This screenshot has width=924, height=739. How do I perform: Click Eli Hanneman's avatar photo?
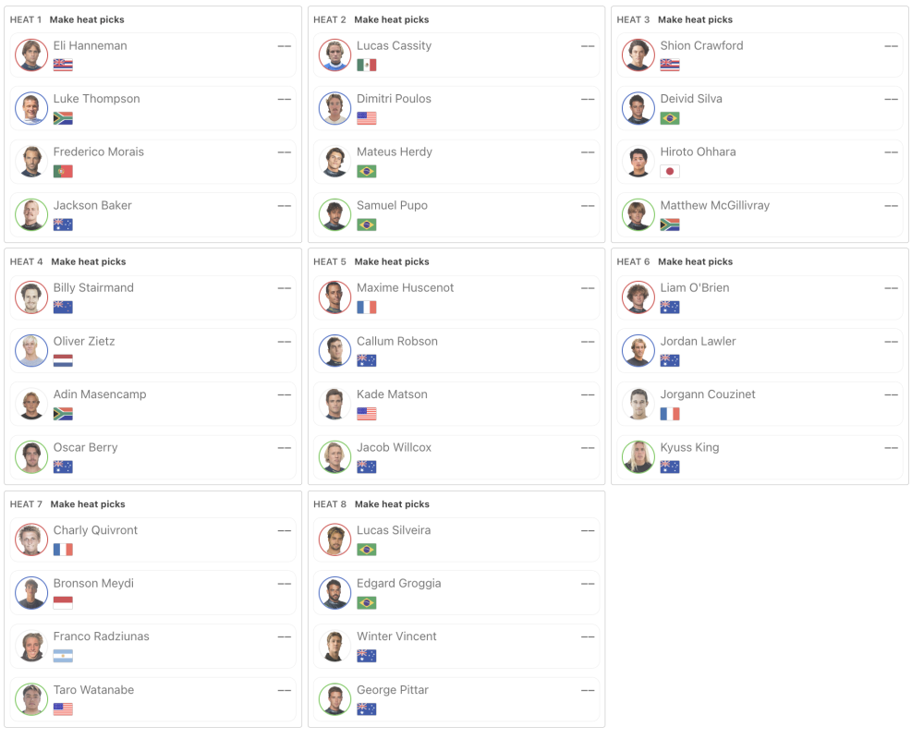31,55
